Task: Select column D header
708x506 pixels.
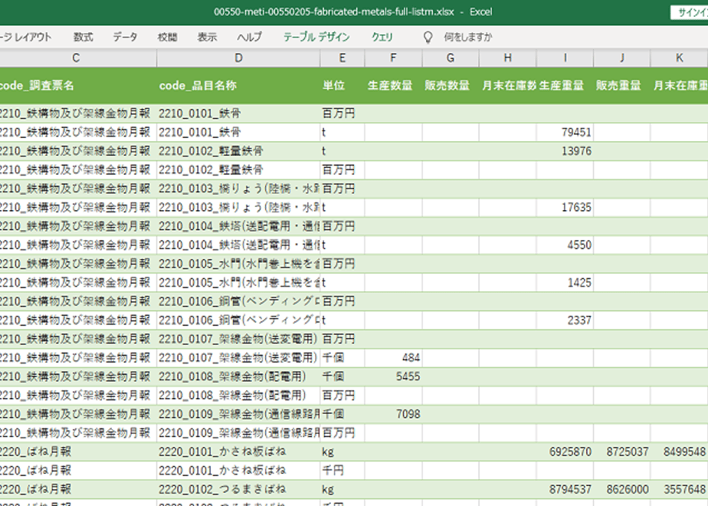Action: 238,58
